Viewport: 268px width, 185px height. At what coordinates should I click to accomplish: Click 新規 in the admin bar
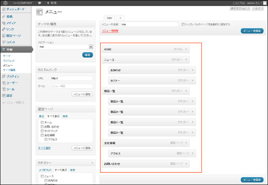(x=52, y=3)
